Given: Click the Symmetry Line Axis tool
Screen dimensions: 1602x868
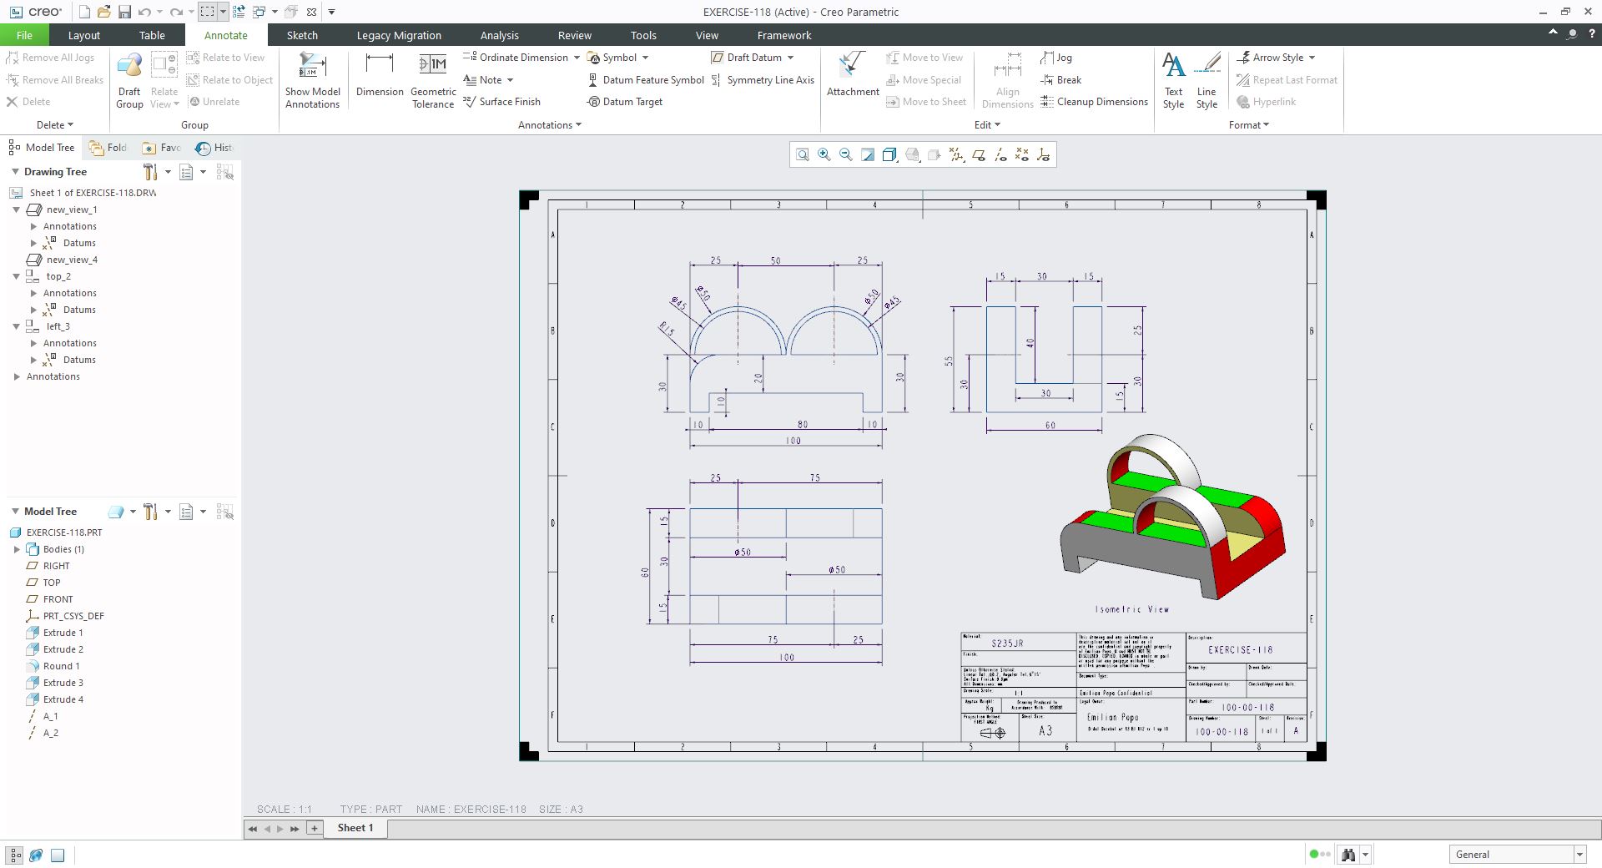Looking at the screenshot, I should click(x=762, y=80).
